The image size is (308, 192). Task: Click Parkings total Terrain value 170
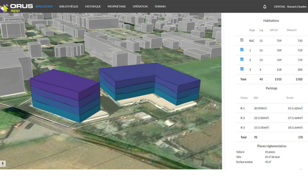click(x=300, y=137)
